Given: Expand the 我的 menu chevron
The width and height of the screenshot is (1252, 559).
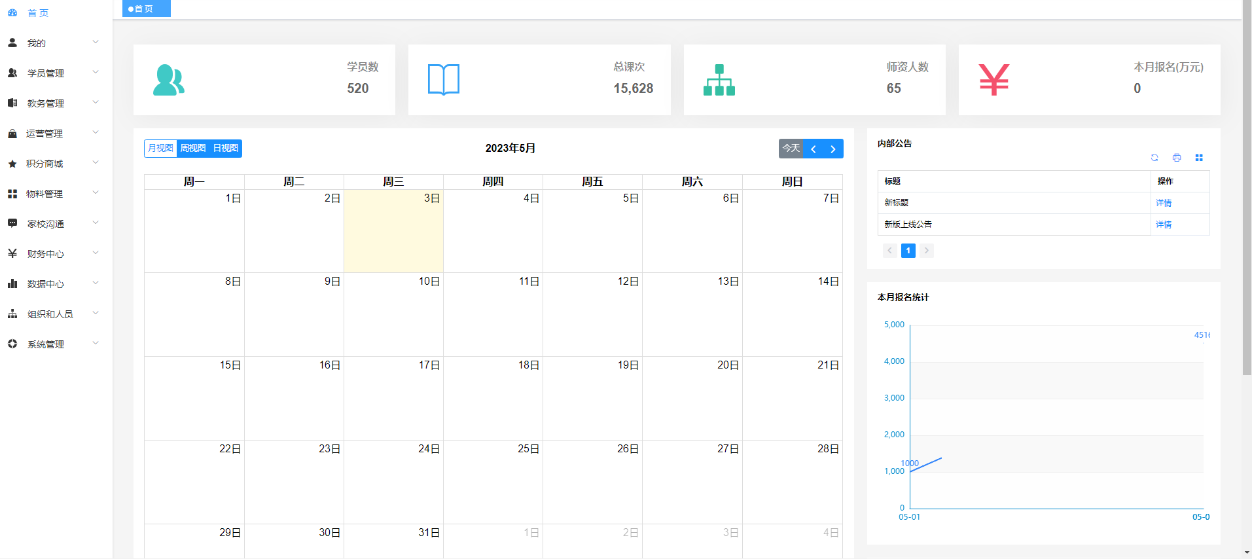Looking at the screenshot, I should (x=96, y=42).
